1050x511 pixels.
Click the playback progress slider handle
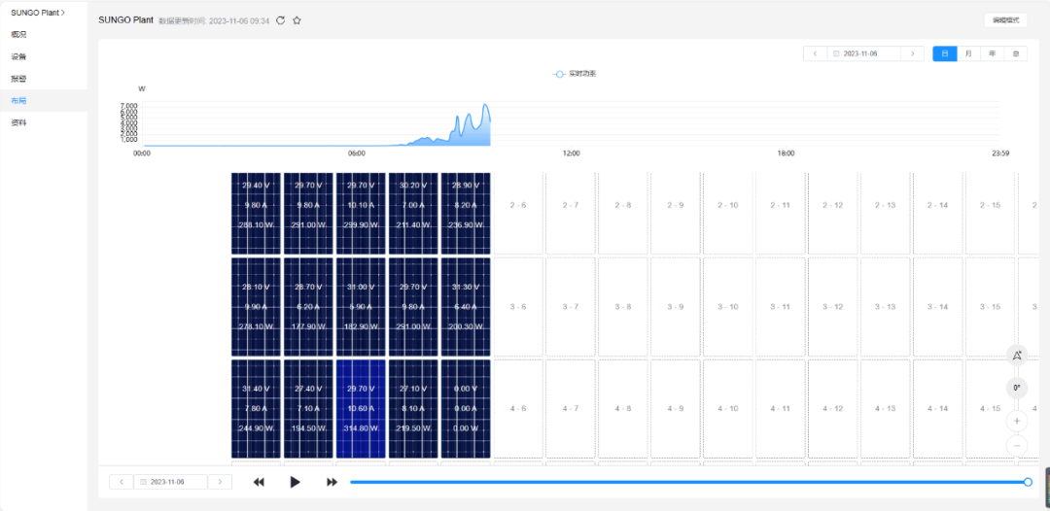1028,482
